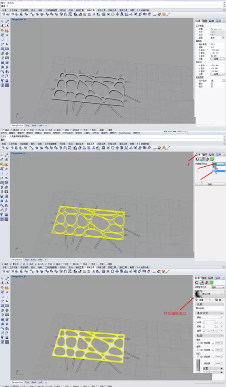
Task: Click green square icon in bottom window panel
Action: pyautogui.click(x=211, y=283)
